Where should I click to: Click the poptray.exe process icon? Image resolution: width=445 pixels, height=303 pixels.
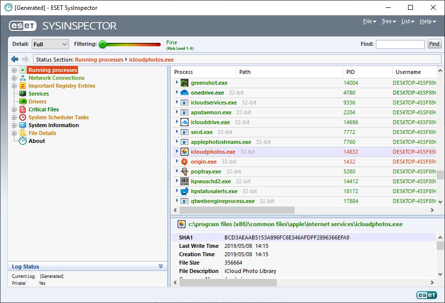click(185, 171)
